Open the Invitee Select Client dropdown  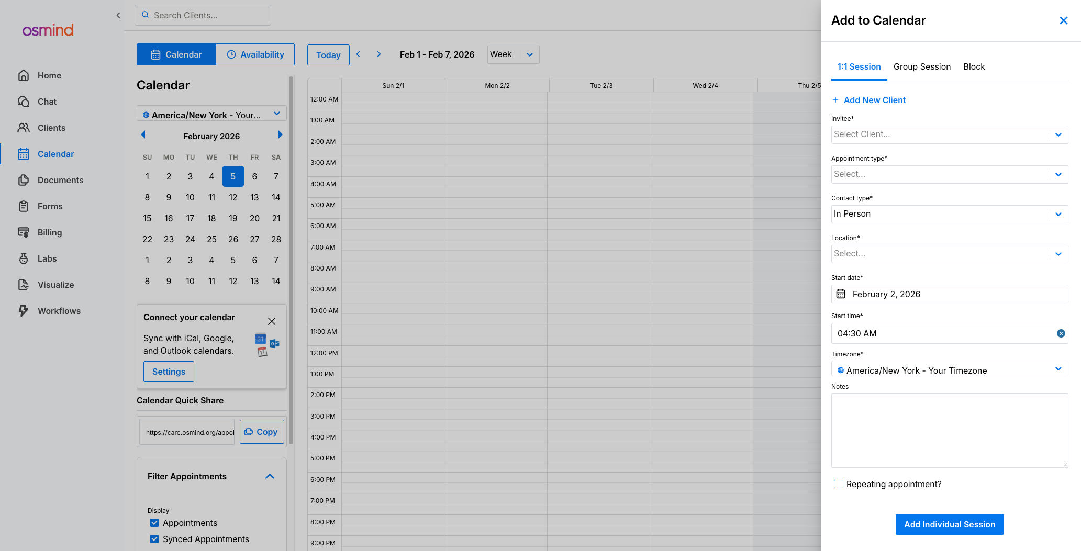[x=950, y=134]
